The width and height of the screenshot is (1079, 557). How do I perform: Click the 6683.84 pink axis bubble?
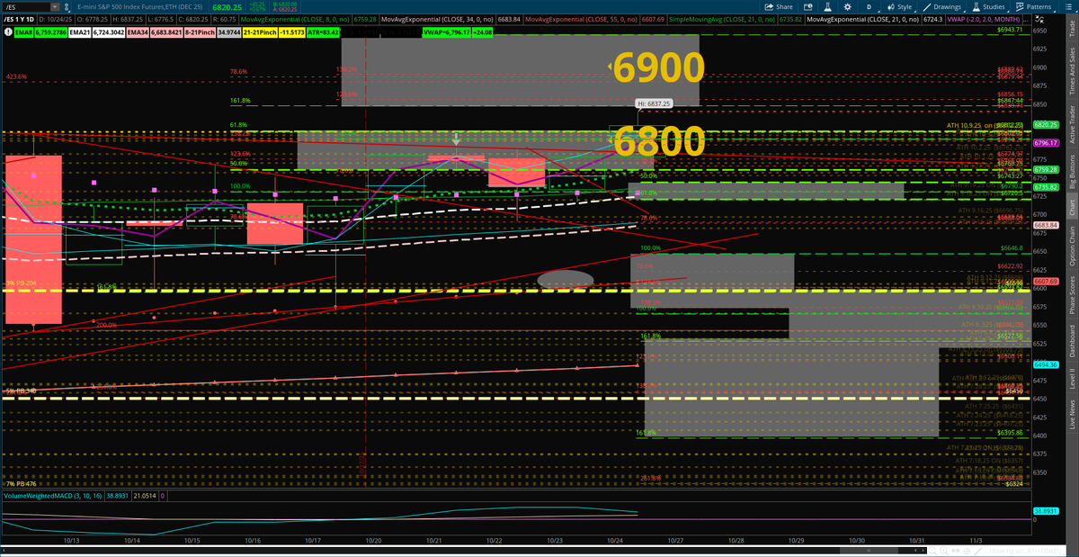pos(1047,225)
